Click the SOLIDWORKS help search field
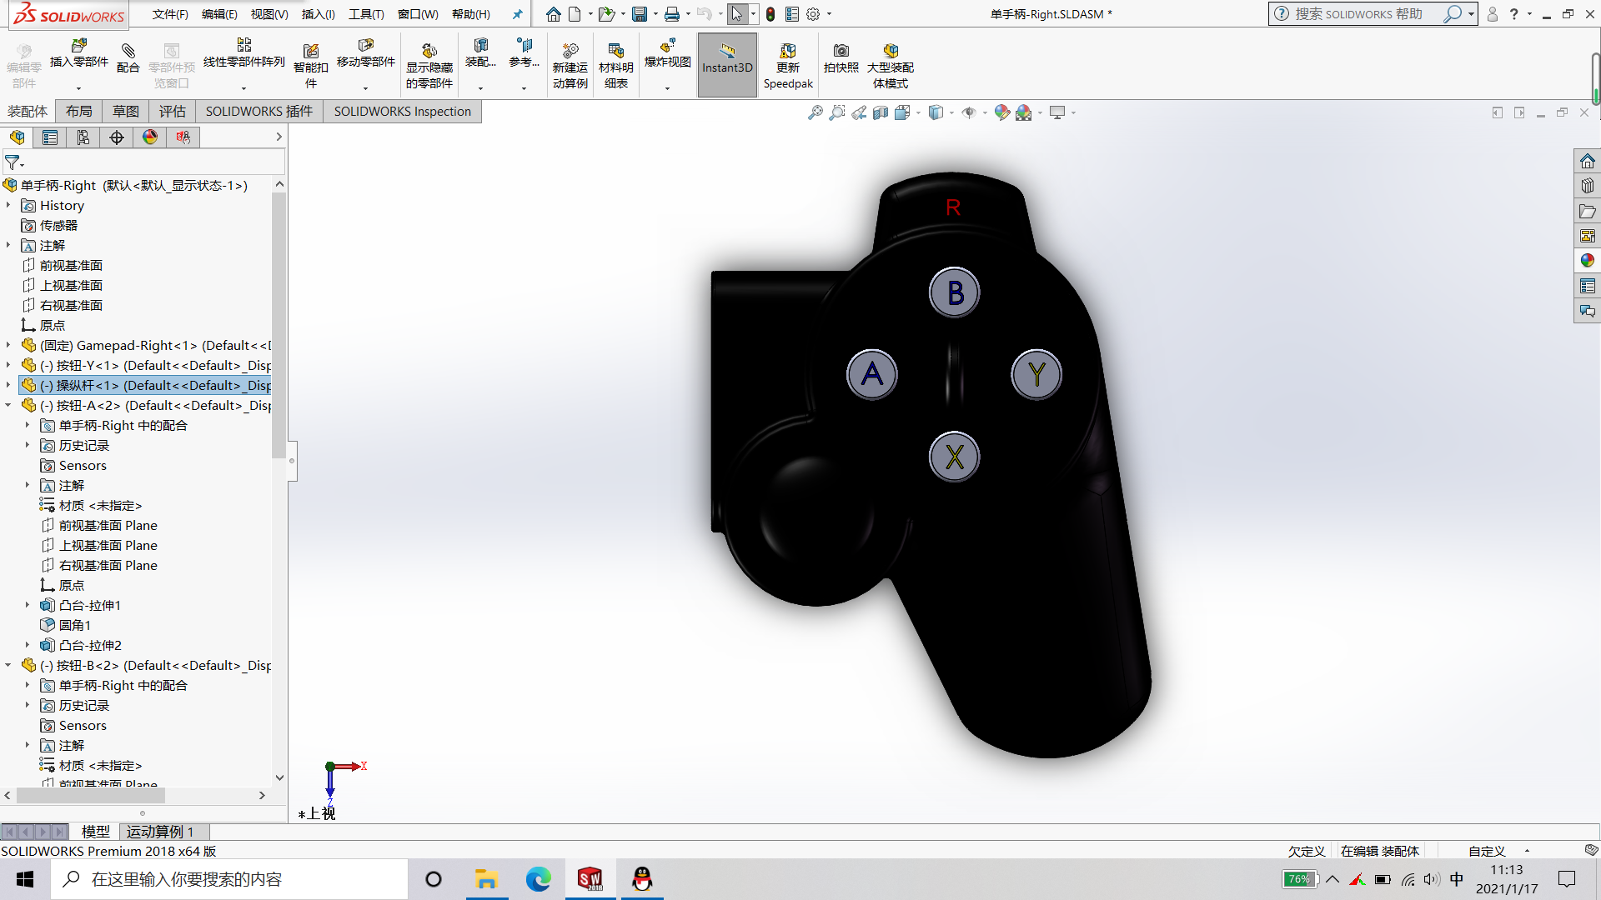The width and height of the screenshot is (1601, 900). pyautogui.click(x=1359, y=14)
